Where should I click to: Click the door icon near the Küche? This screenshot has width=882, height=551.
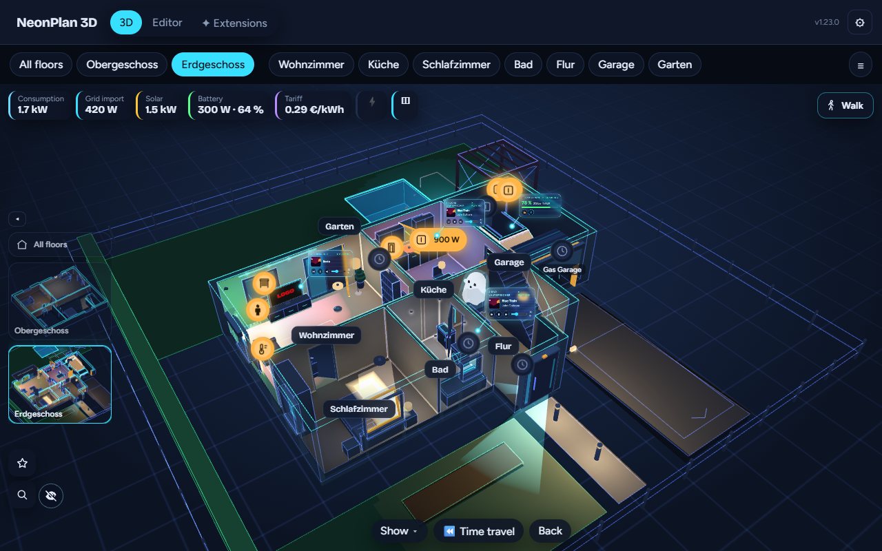(x=391, y=247)
